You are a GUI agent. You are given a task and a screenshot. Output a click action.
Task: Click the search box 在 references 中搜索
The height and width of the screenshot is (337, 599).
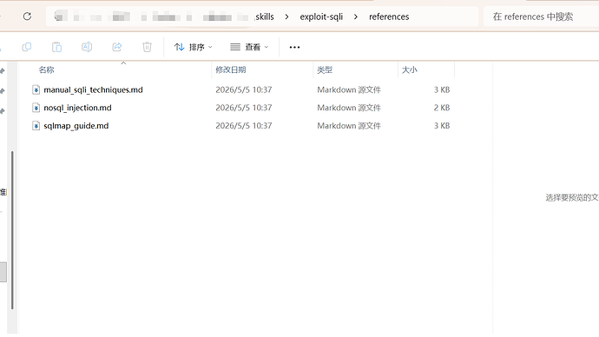[x=541, y=17]
